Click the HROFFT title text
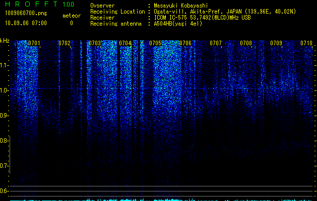The height and width of the screenshot is (201, 317). [31, 4]
